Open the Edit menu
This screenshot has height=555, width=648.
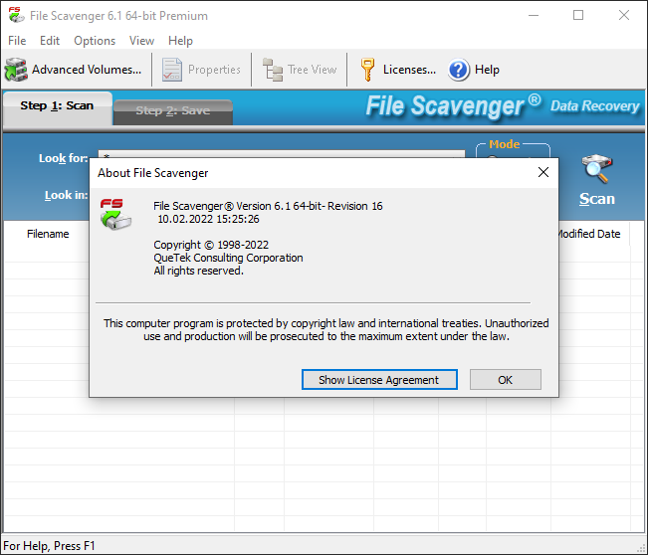pyautogui.click(x=50, y=41)
